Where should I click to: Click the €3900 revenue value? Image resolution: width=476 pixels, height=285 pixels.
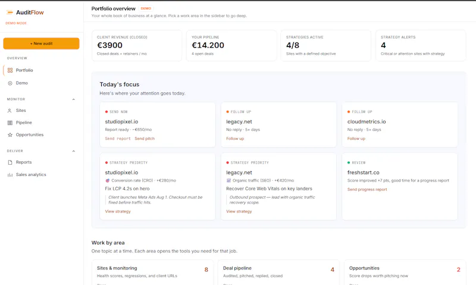tap(109, 45)
